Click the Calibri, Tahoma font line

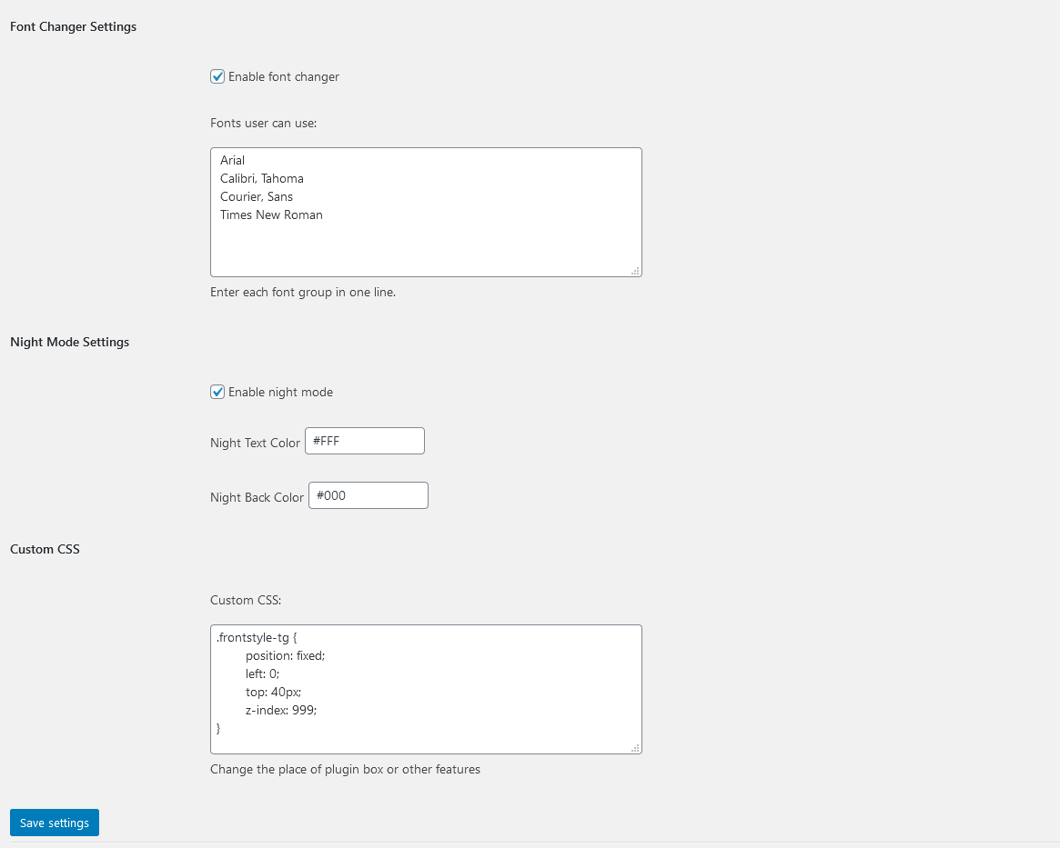click(x=262, y=178)
